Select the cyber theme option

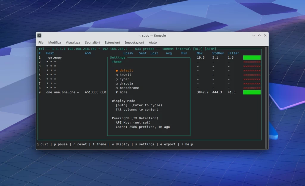pyautogui.click(x=122, y=79)
